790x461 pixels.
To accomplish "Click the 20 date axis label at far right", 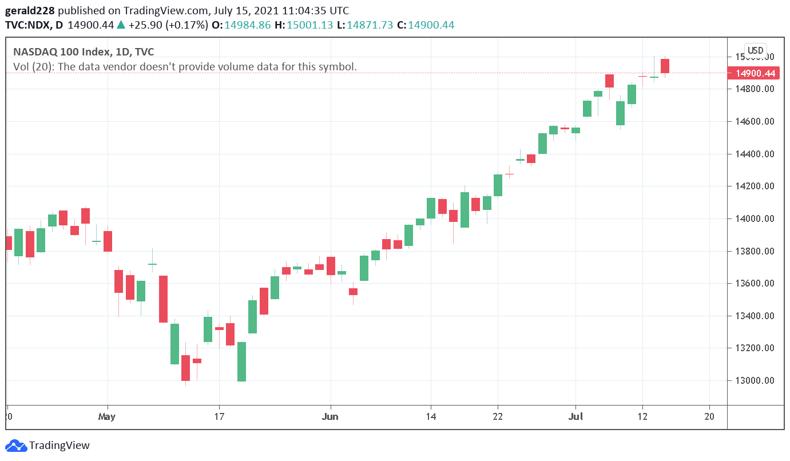I will 709,416.
